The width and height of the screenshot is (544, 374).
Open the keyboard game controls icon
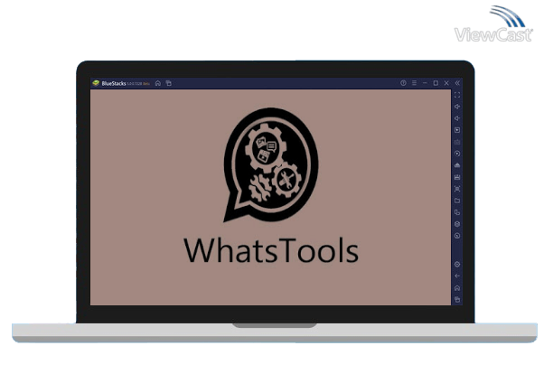457,142
